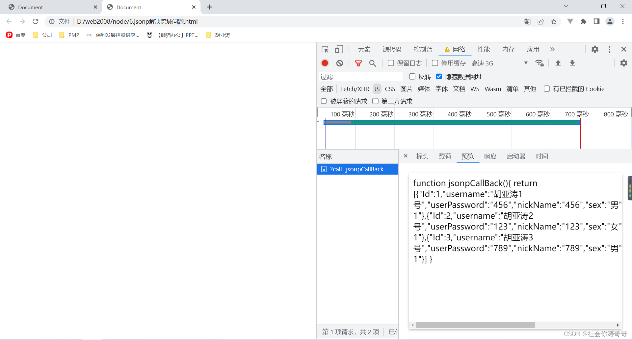This screenshot has width=632, height=340.
Task: Close the request details pane
Action: 406,156
